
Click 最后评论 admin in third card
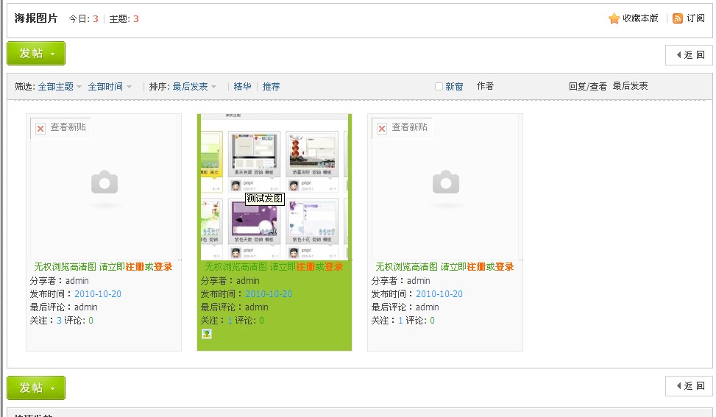(x=428, y=307)
